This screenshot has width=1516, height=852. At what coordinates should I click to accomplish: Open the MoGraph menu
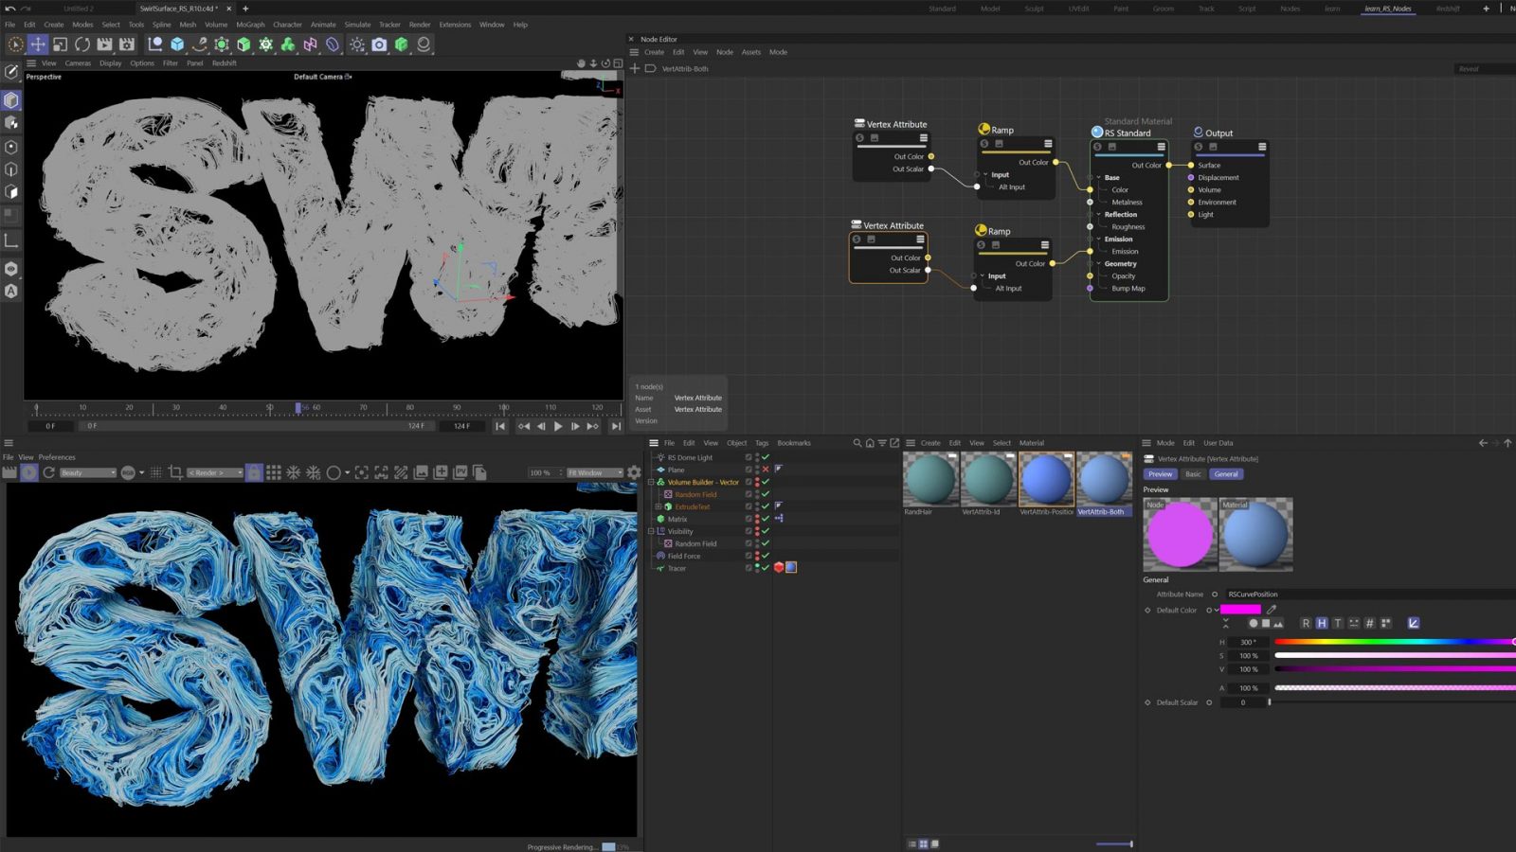249,25
